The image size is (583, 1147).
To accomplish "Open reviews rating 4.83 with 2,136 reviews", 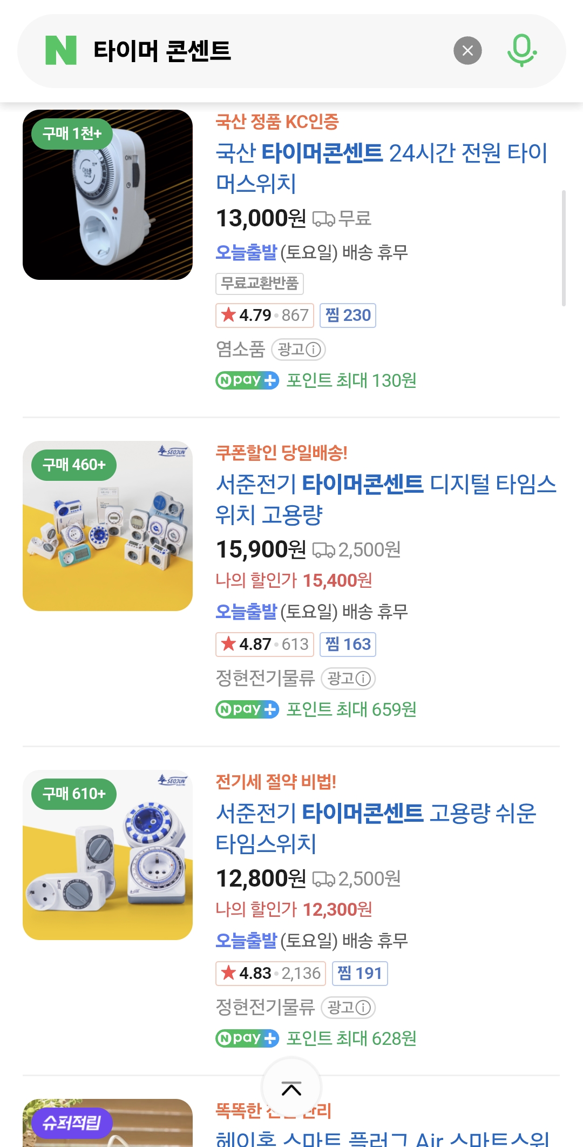I will (x=270, y=974).
